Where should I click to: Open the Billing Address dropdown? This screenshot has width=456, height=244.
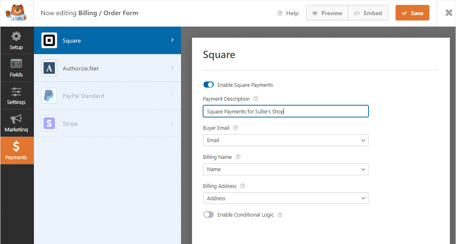point(285,198)
